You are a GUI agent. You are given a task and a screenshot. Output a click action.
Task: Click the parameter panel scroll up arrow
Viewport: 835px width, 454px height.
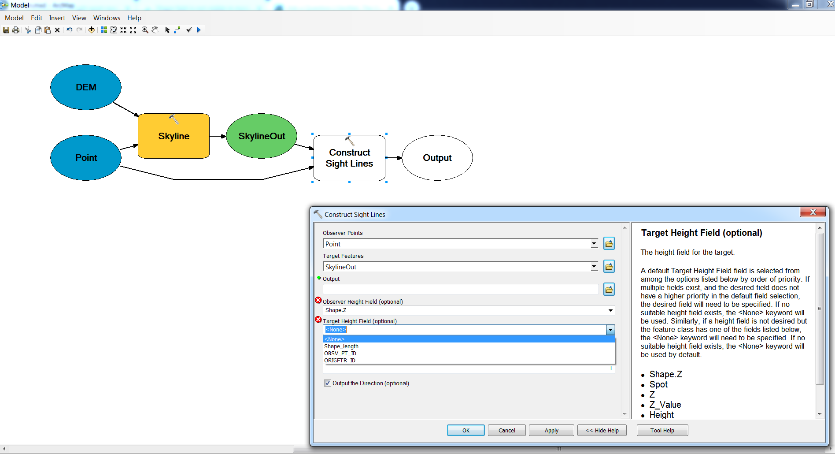pyautogui.click(x=624, y=227)
